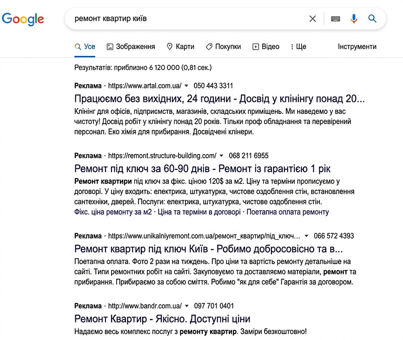
Task: Open ad 'Працюємо без вихідних, 24 години'
Action: coord(219,99)
